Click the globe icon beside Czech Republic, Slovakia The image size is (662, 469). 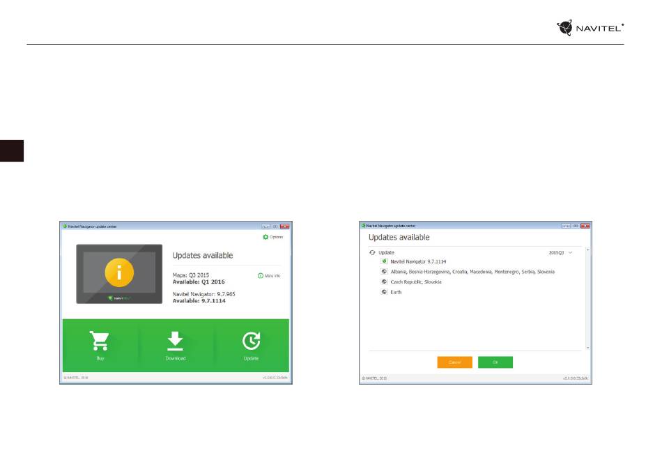(x=384, y=282)
